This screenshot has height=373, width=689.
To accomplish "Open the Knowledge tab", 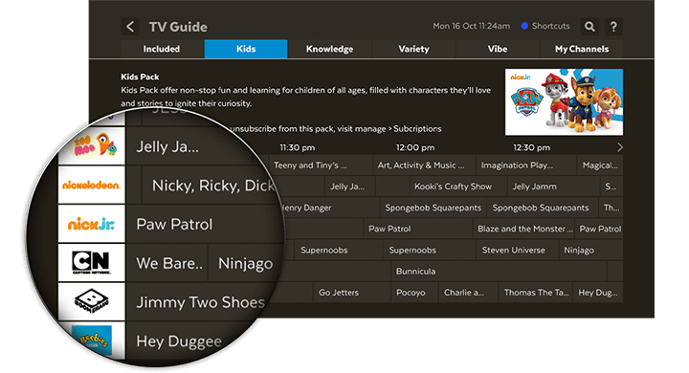I will click(329, 49).
